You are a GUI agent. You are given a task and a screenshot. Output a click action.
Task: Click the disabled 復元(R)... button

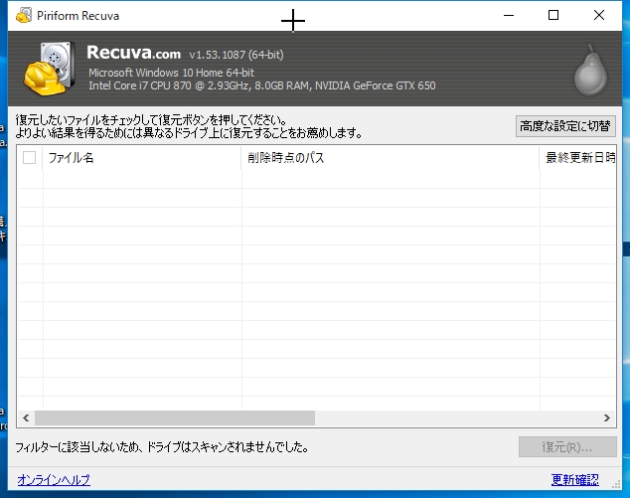coord(567,447)
